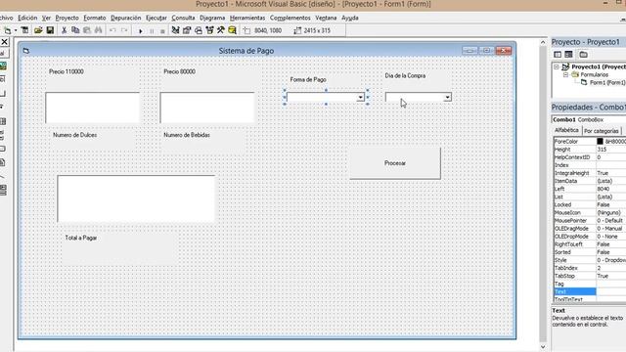626x352 pixels.
Task: Click View Object icon in Project panel
Action: tap(569, 55)
